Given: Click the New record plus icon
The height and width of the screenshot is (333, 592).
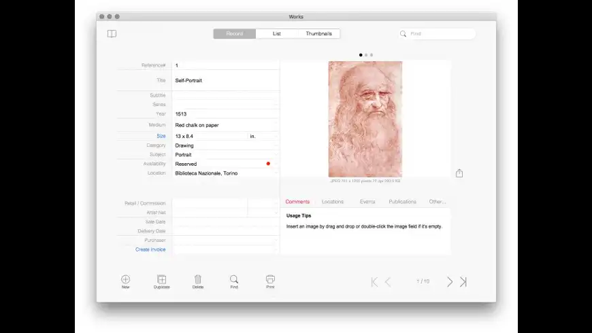Looking at the screenshot, I should point(125,279).
